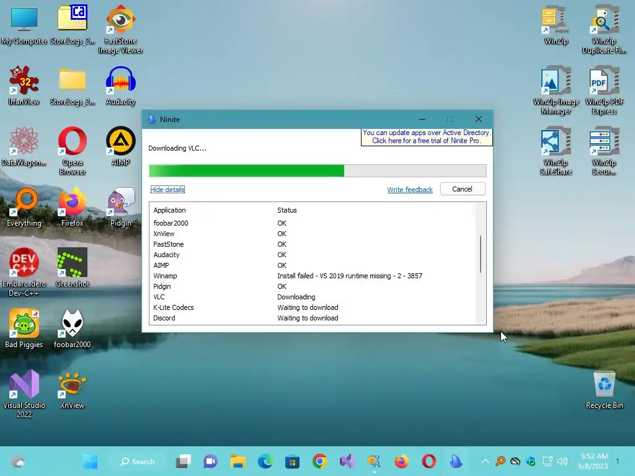Click the Hide details link
The image size is (635, 476).
(167, 190)
